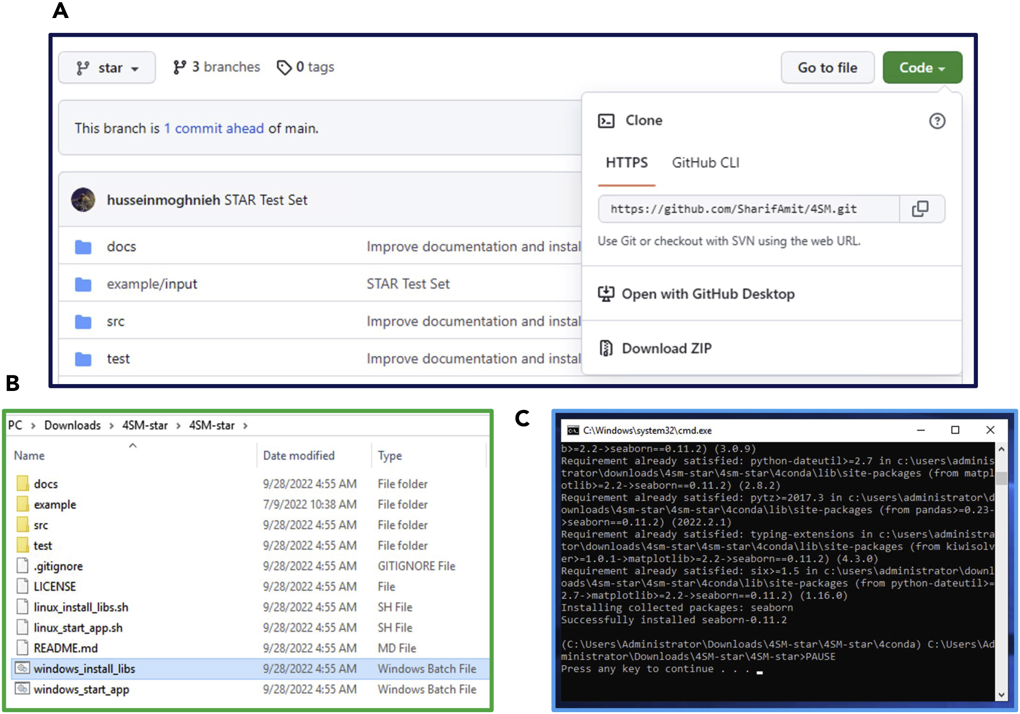Switch to the GitHub CLI tab
This screenshot has width=1020, height=714.
point(705,163)
